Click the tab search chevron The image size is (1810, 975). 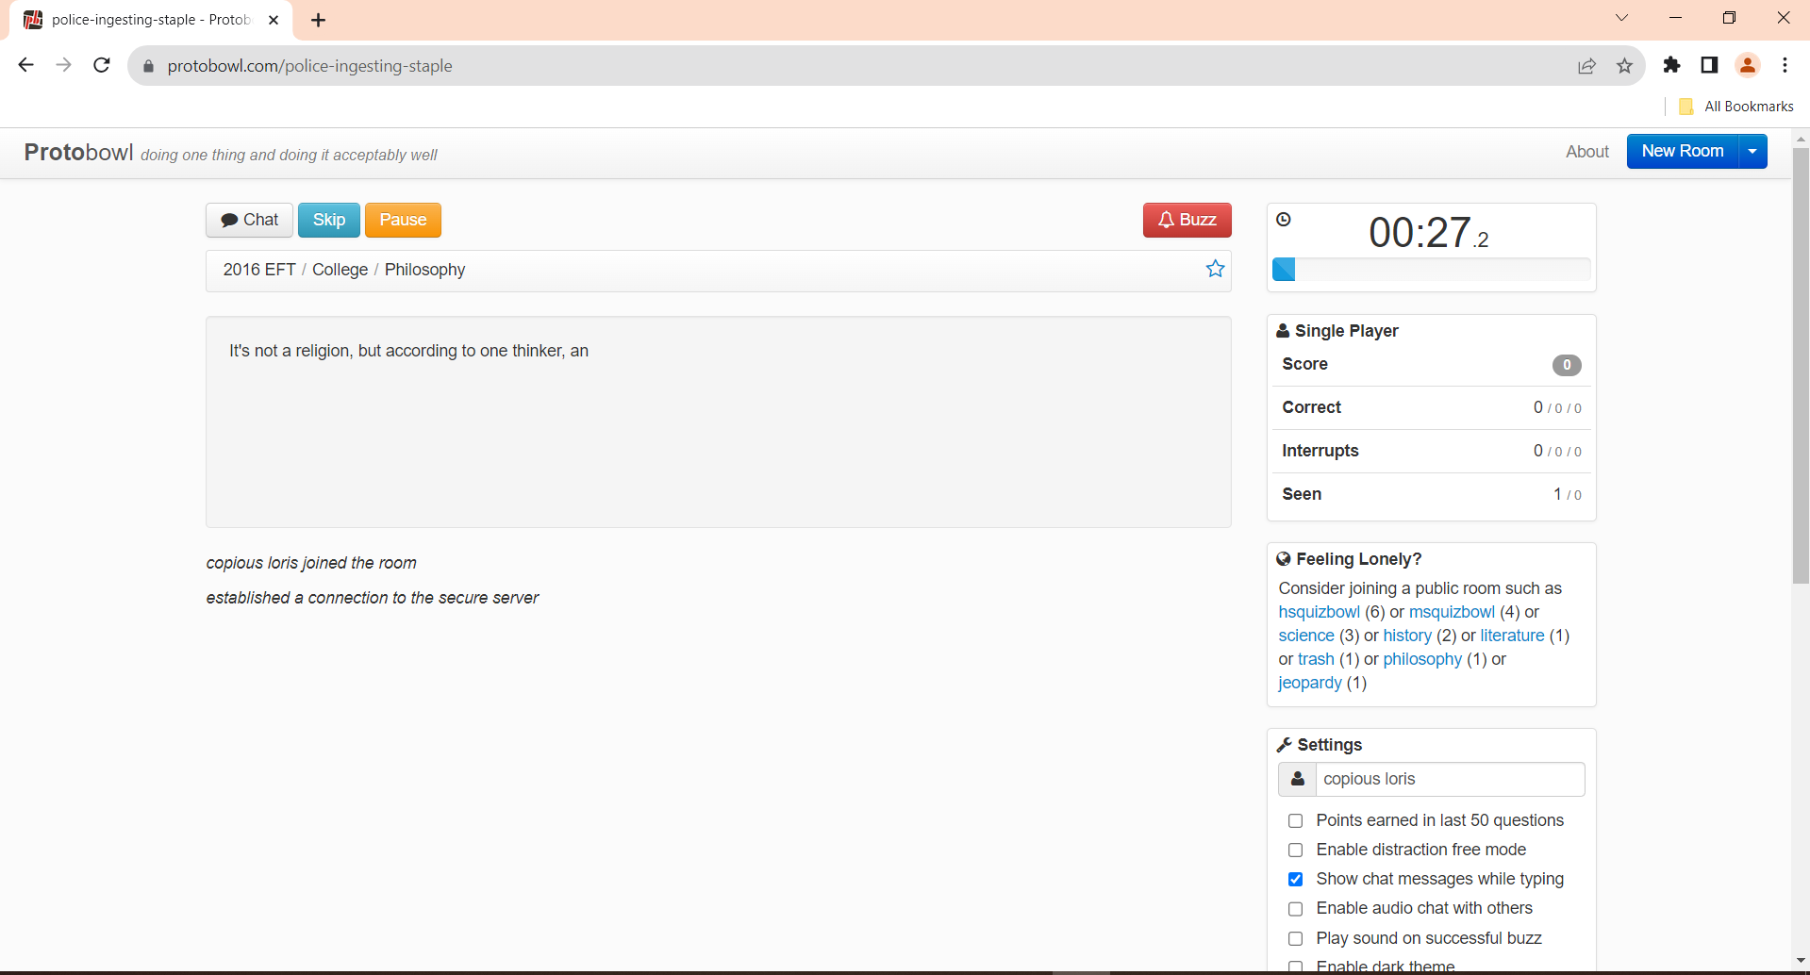coord(1621,18)
